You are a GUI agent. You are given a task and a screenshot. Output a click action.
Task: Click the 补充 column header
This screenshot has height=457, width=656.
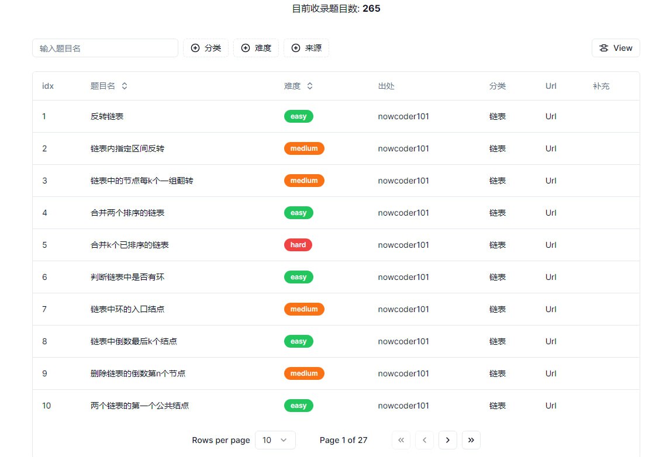pos(601,86)
